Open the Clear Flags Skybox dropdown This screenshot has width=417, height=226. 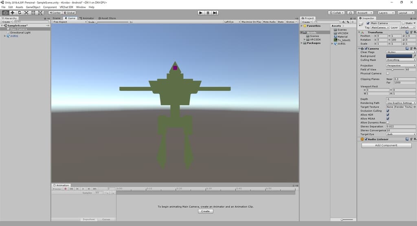[401, 52]
